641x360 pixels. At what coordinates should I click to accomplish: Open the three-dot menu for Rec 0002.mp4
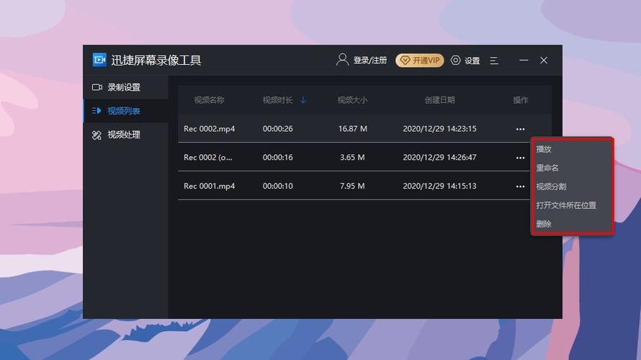(520, 129)
